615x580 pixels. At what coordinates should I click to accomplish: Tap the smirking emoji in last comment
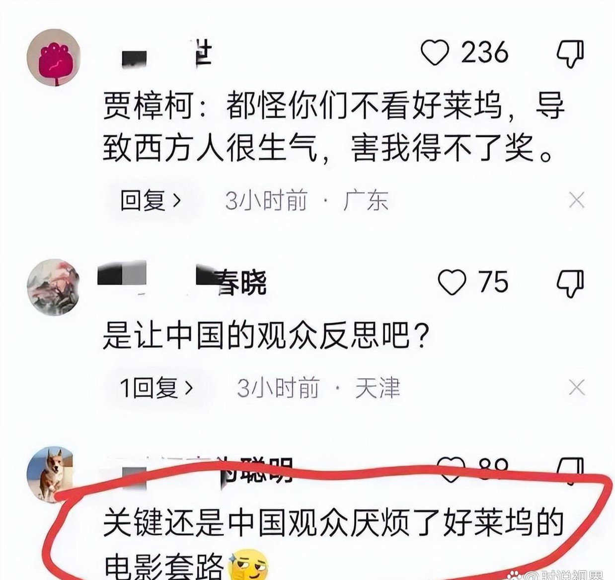pyautogui.click(x=247, y=566)
